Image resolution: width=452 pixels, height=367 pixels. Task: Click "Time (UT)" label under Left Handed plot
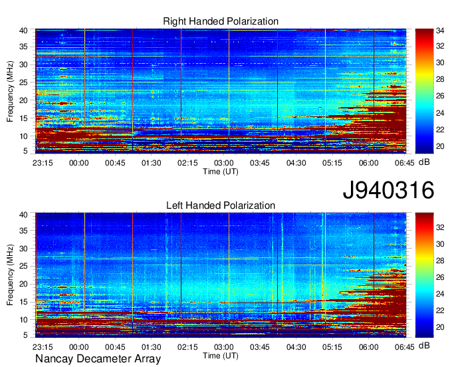[x=221, y=356]
